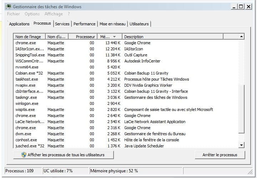
Task: Select the LaCie Network... process row
Action: coord(126,122)
